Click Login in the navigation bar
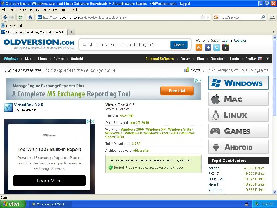Image resolution: width=277 pixels, height=208 pixels. pos(234,59)
